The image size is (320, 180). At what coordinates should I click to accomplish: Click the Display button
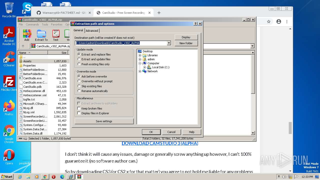[186, 37]
